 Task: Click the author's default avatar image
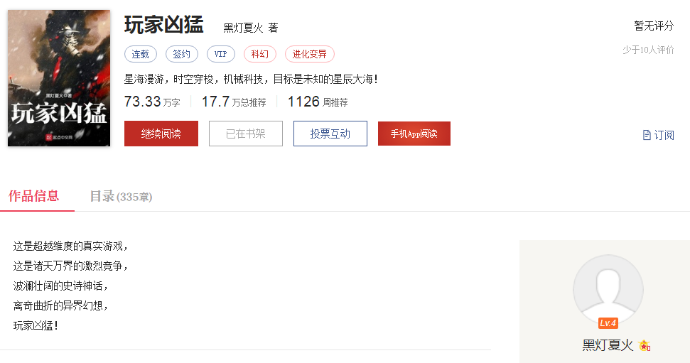tap(608, 290)
